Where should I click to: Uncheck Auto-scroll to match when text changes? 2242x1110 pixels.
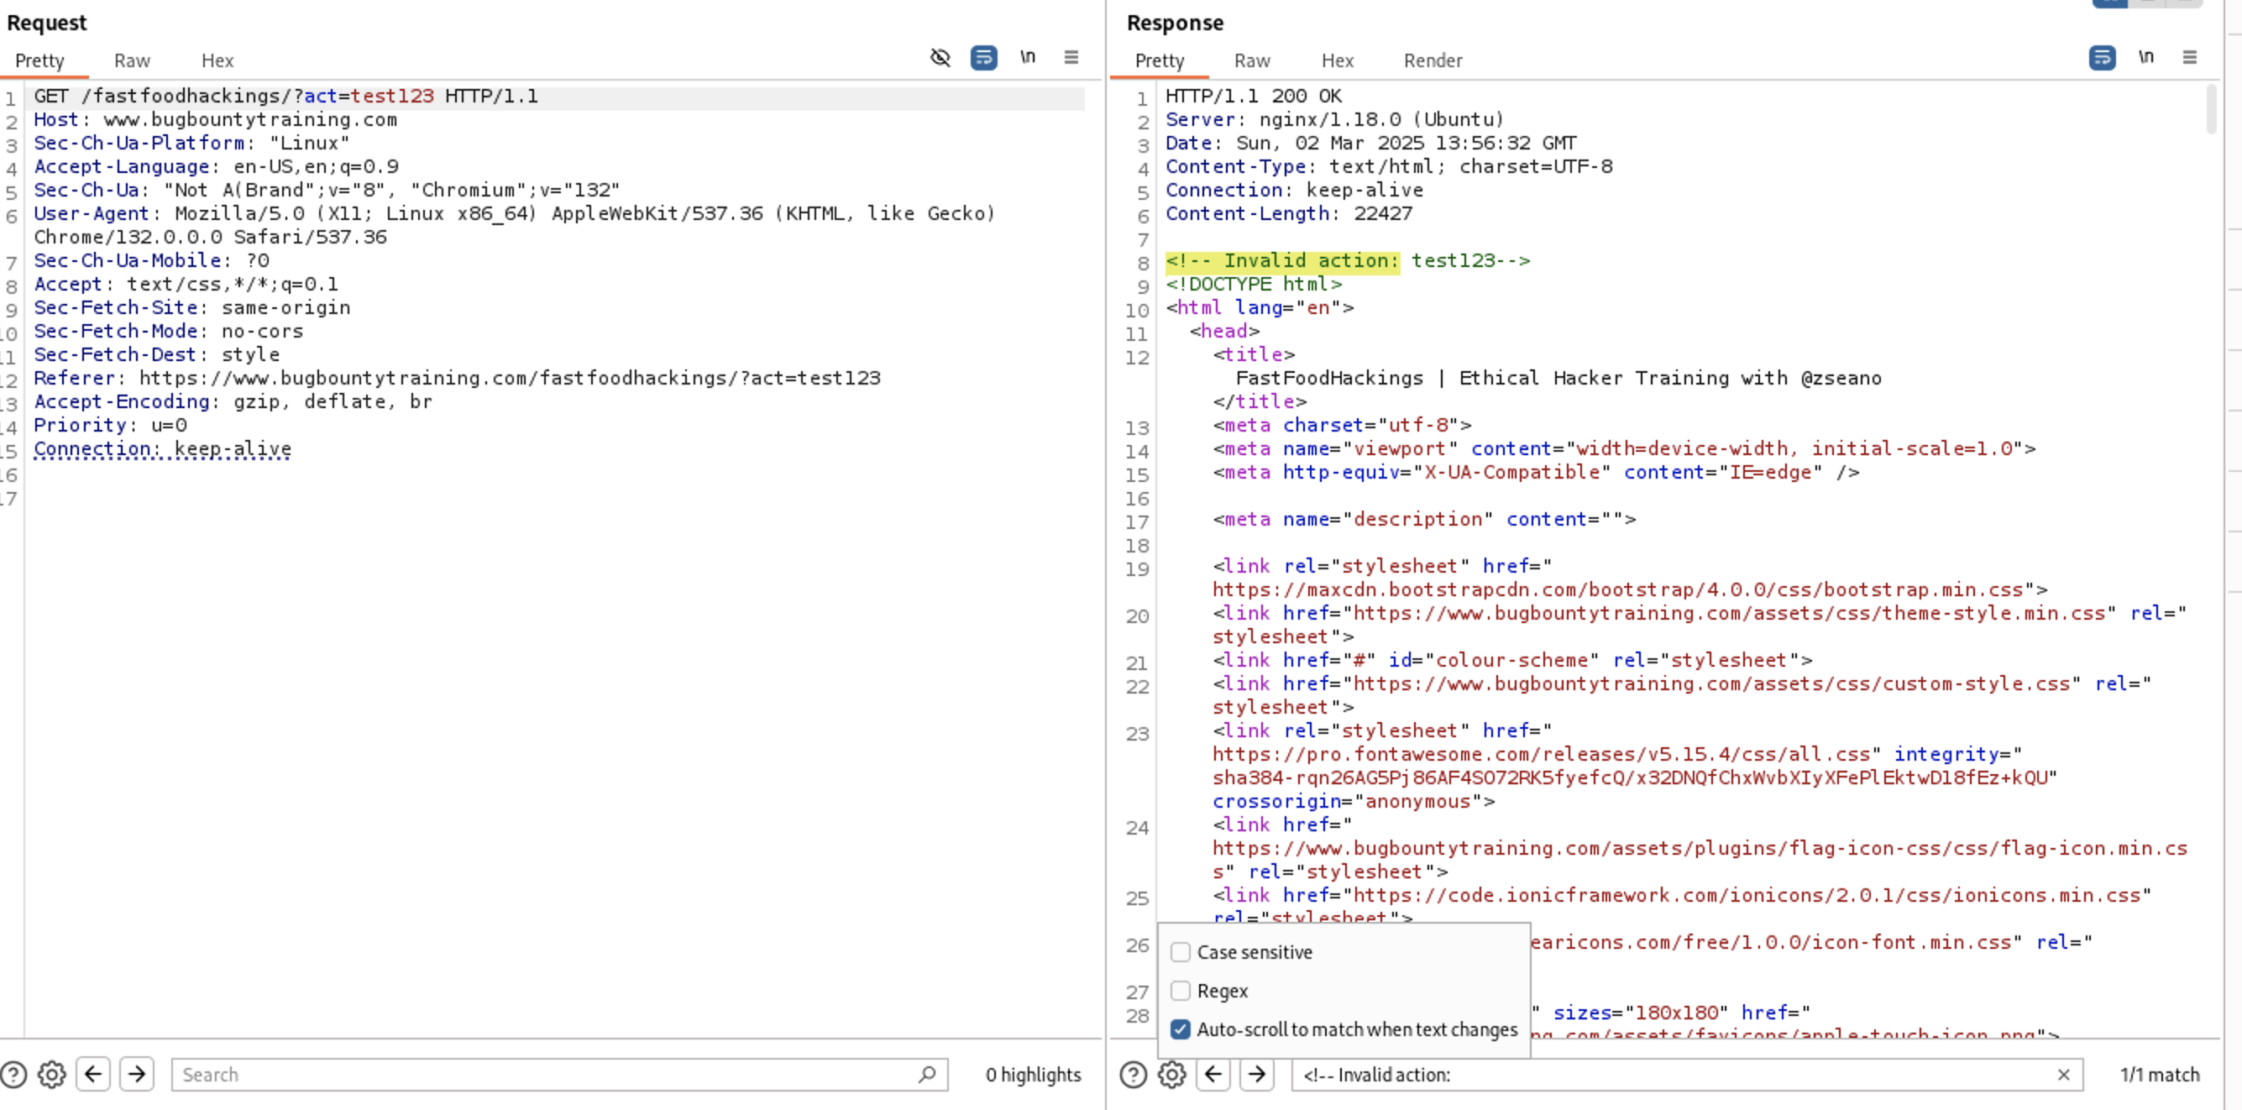1180,1029
